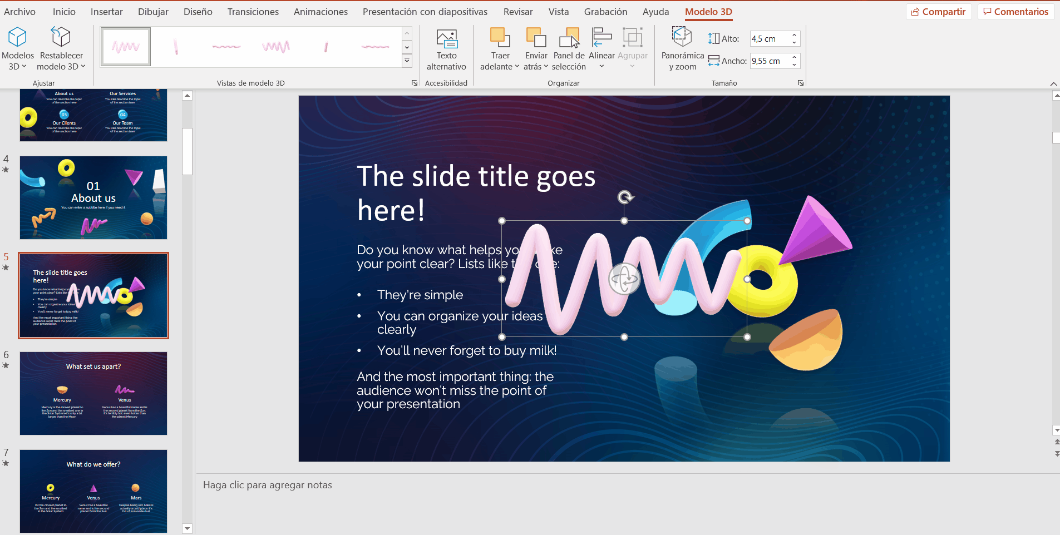Click scroll up arrow in slide panel

pyautogui.click(x=188, y=96)
